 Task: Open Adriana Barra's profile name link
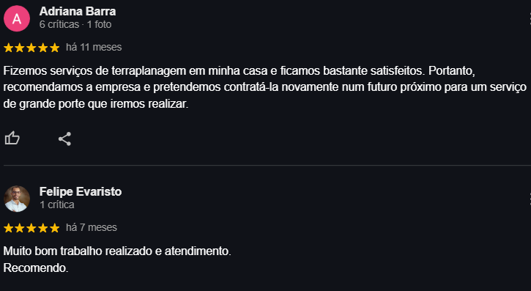78,11
